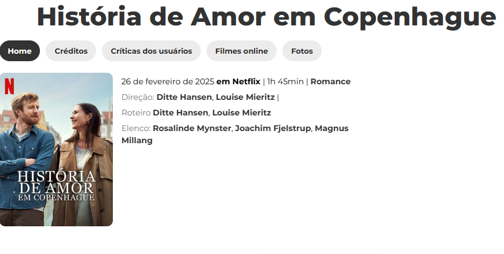The height and width of the screenshot is (254, 504).
Task: Go to the Filmes online tab
Action: click(241, 51)
